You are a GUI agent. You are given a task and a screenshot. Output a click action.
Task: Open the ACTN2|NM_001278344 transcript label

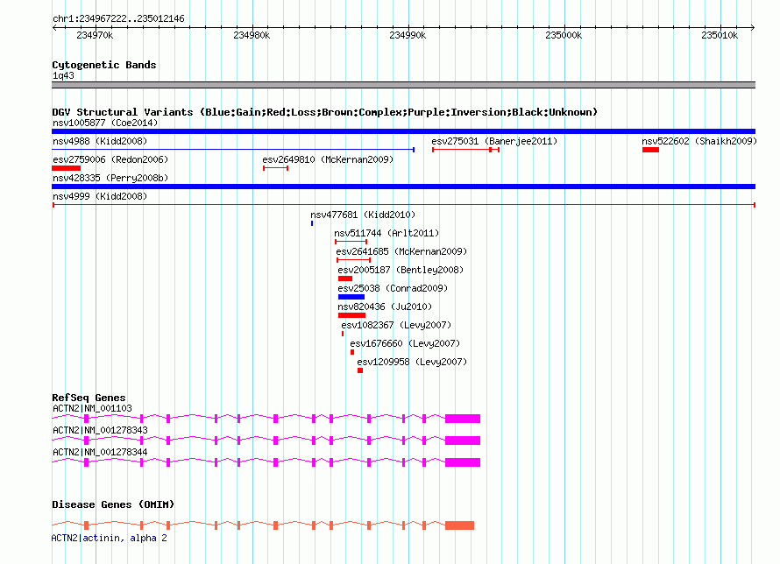point(100,452)
